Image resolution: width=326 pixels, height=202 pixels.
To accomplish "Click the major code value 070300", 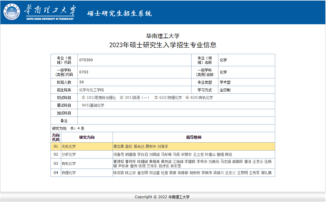I will click(x=86, y=60).
